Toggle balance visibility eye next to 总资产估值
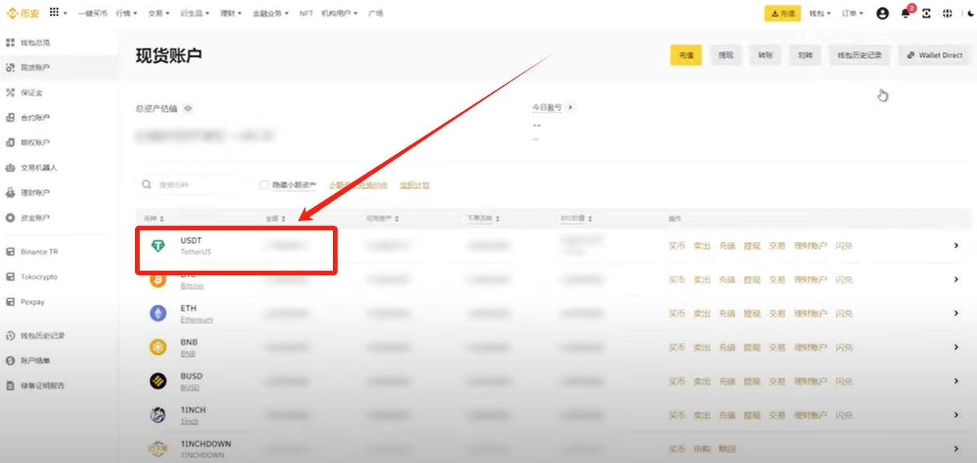The height and width of the screenshot is (463, 977). click(x=188, y=109)
